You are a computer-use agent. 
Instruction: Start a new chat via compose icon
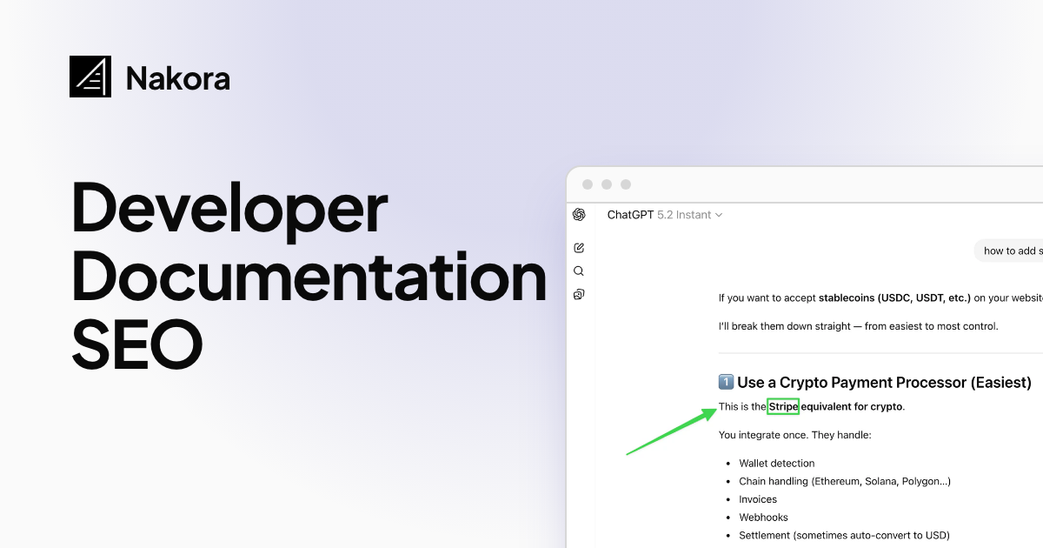(x=579, y=248)
